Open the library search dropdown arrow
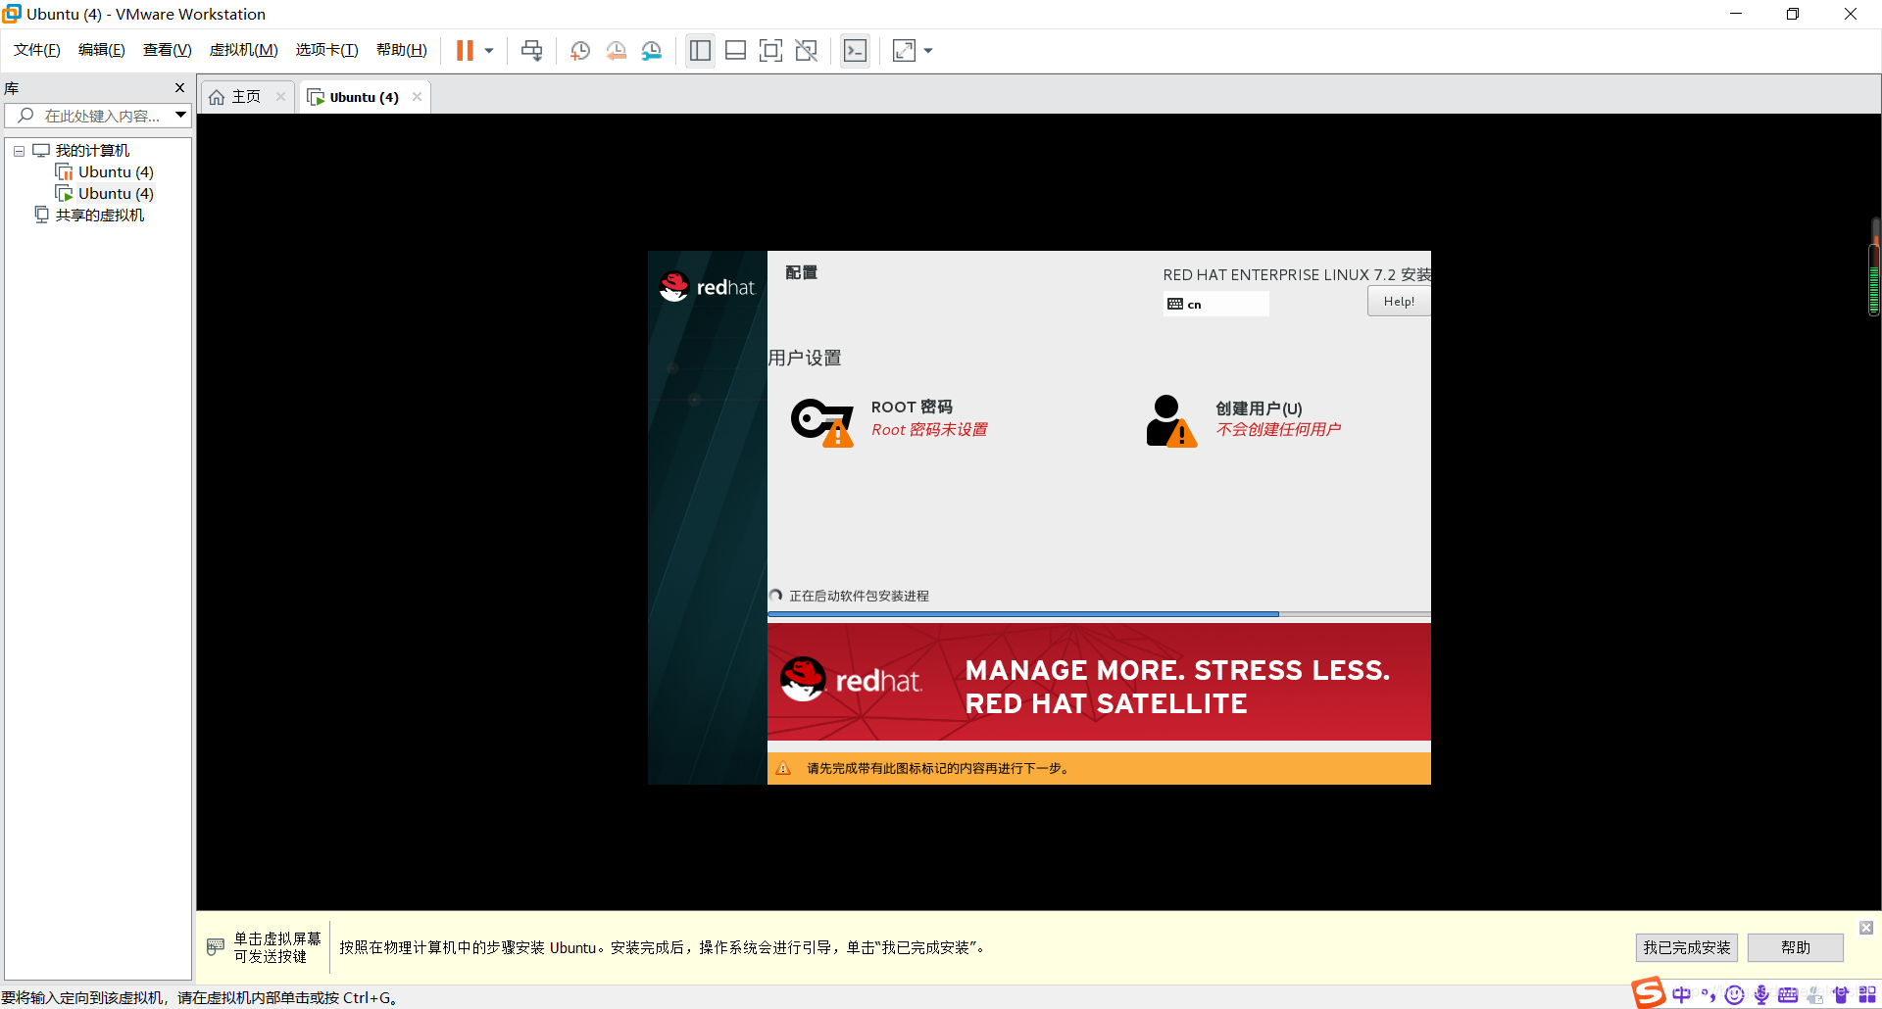The image size is (1882, 1009). coord(181,116)
